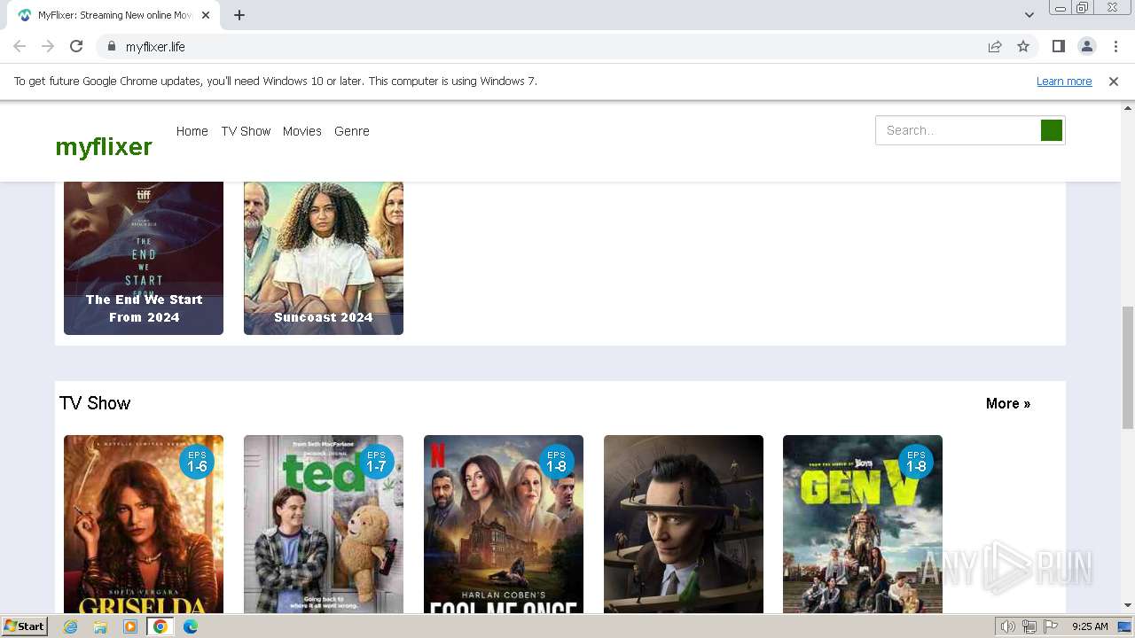This screenshot has height=638, width=1135.
Task: Open Windows Media Player from taskbar
Action: pyautogui.click(x=130, y=626)
